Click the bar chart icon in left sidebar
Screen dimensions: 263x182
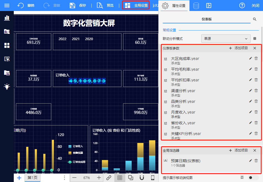coord(7,18)
